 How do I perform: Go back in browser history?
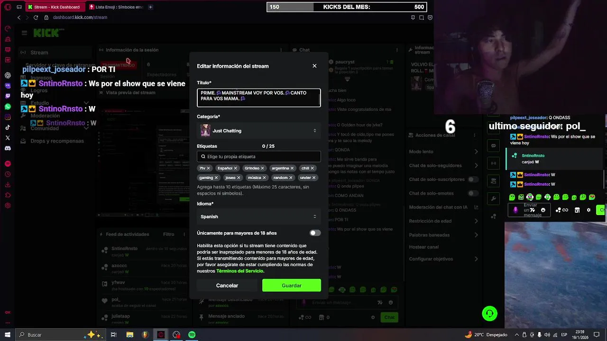19,18
